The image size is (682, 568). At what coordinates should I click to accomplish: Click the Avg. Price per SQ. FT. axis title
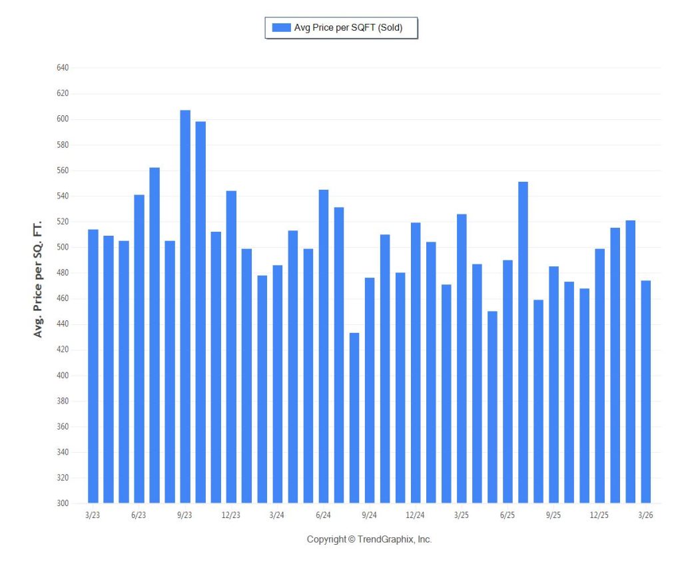click(x=38, y=279)
